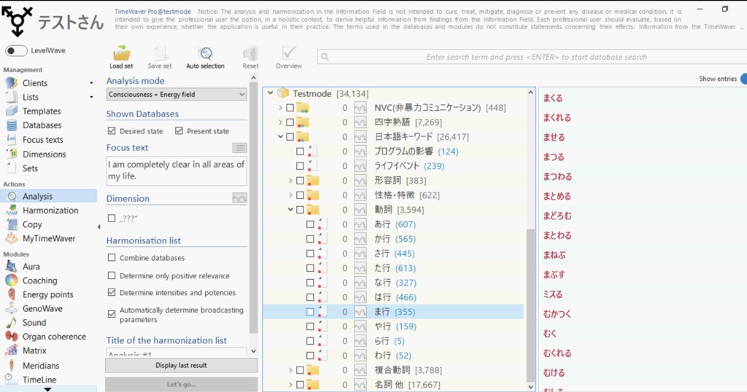Click the Testmode database cube icon
Screen dimensions: 747x392
click(283, 93)
